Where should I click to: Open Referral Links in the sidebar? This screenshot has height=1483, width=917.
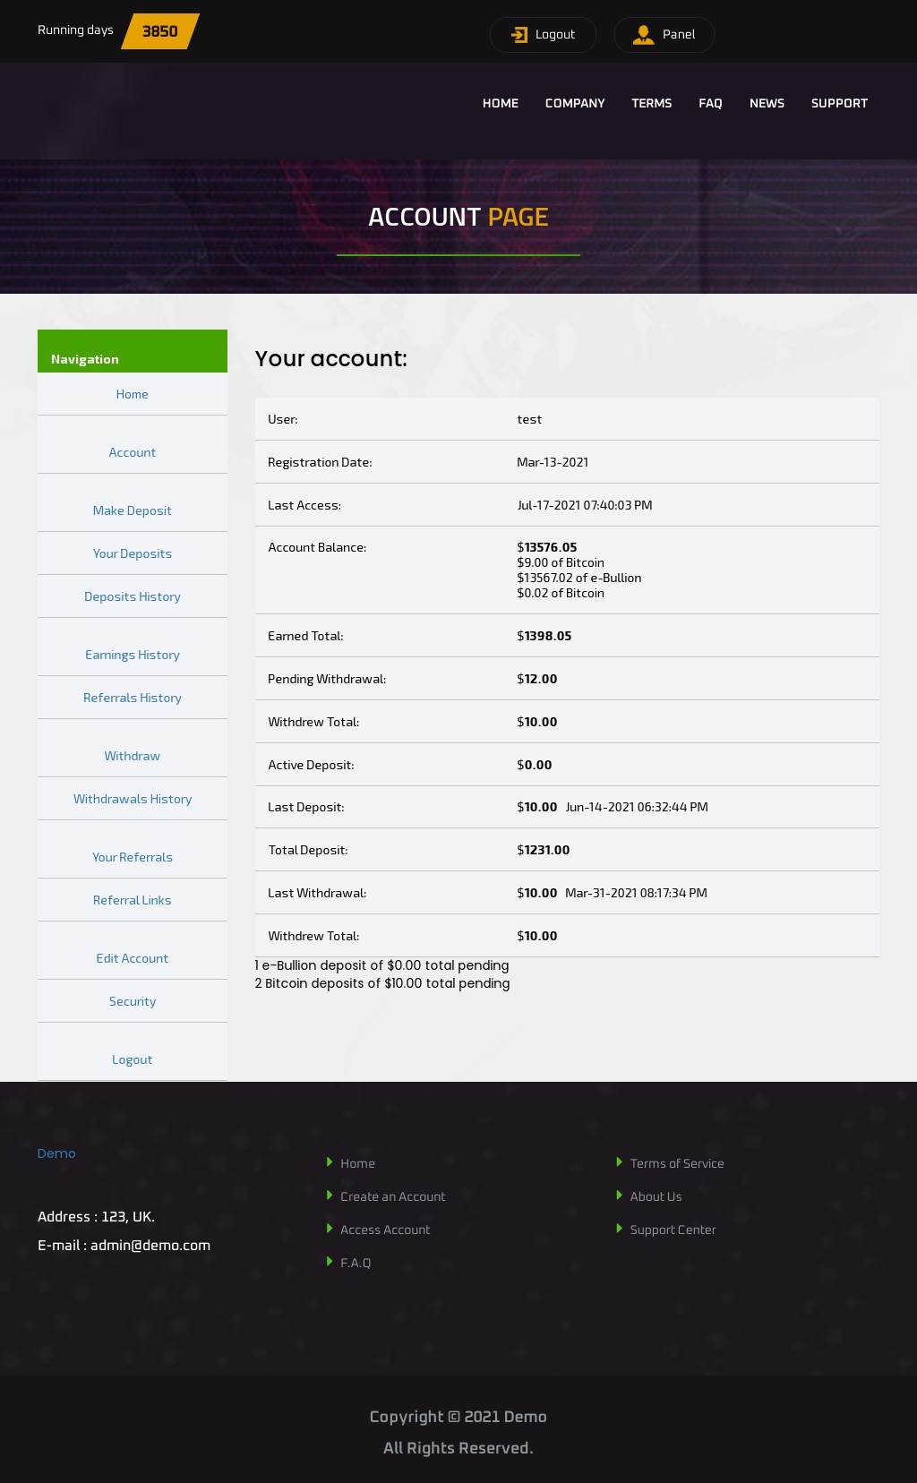[132, 900]
